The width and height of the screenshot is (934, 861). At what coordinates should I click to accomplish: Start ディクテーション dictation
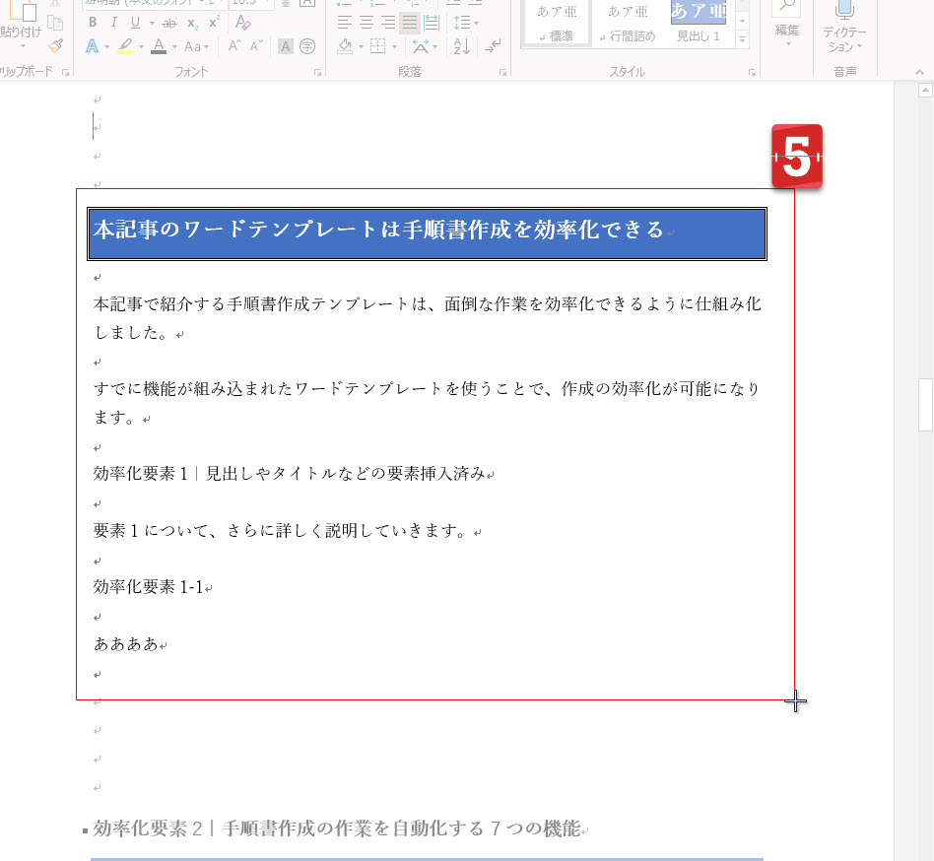(844, 27)
